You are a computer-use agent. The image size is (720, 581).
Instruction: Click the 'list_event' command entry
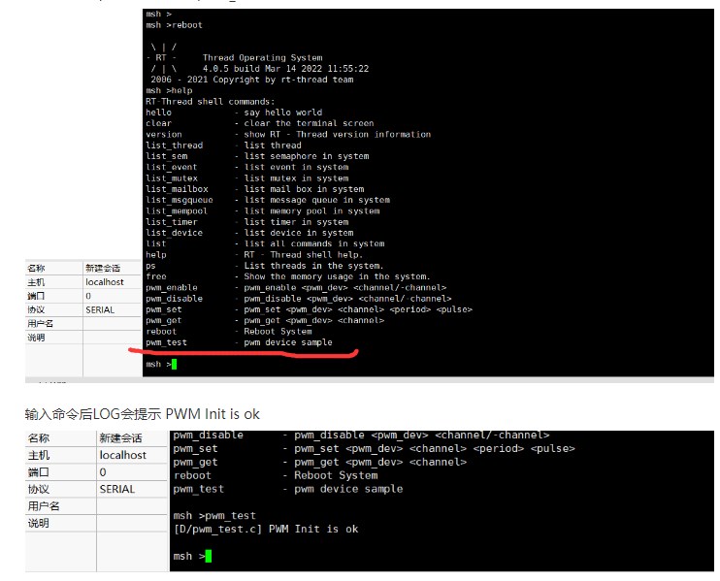[x=172, y=168]
